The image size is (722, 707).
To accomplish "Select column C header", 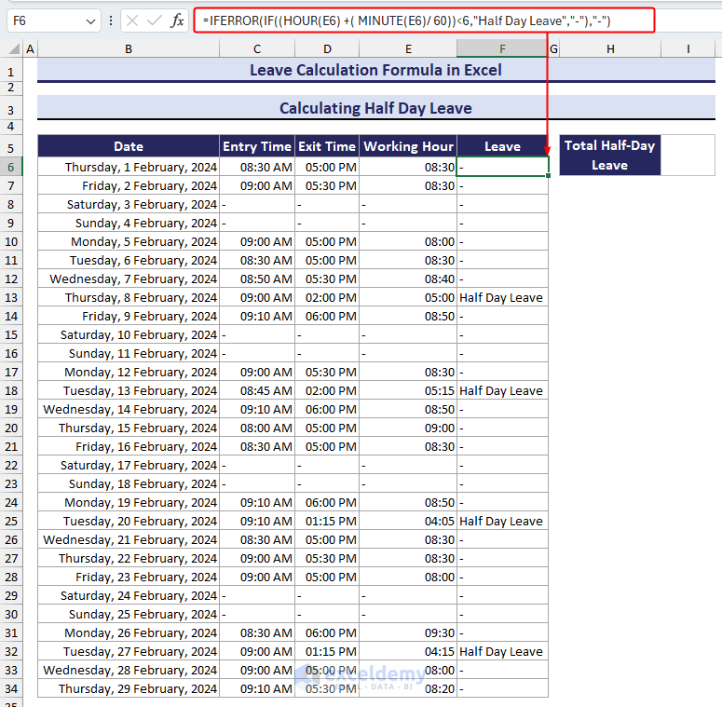I will point(257,48).
